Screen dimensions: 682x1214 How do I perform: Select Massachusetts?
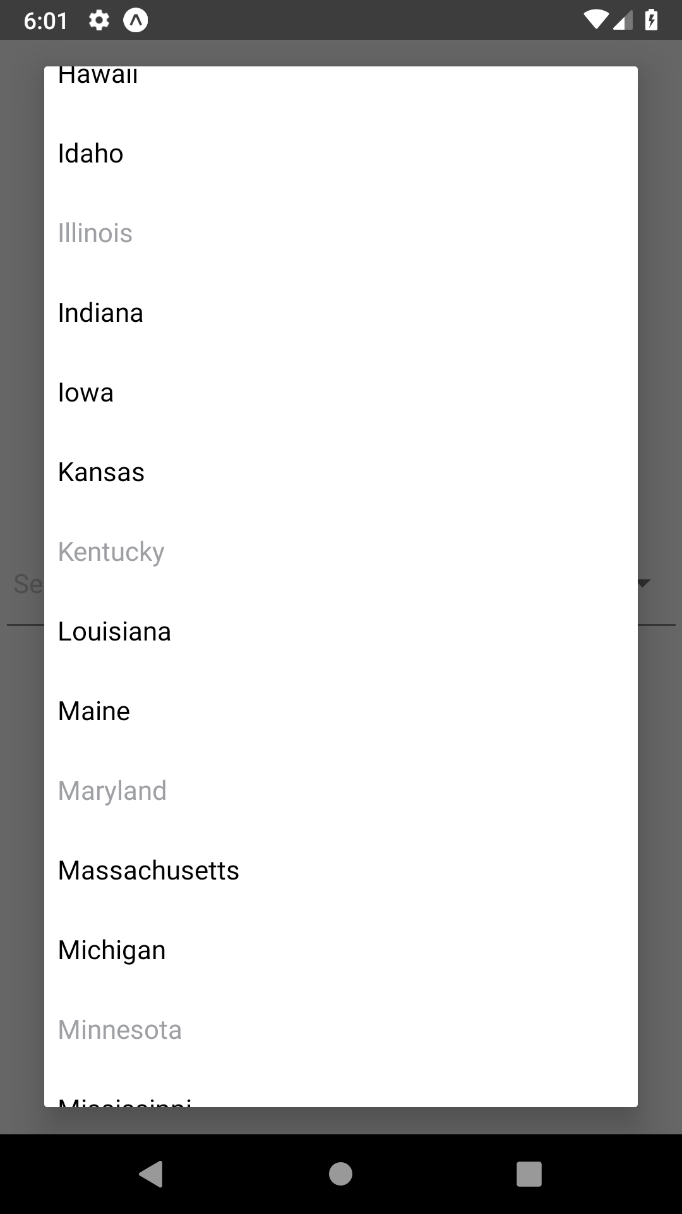pos(148,869)
